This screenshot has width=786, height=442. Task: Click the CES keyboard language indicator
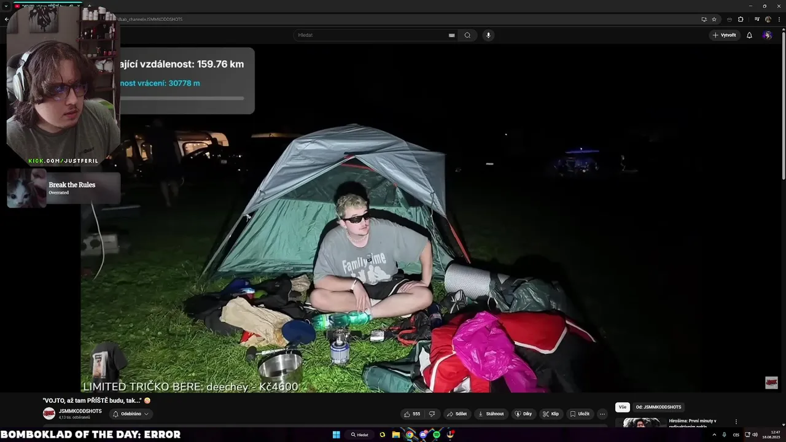click(736, 435)
